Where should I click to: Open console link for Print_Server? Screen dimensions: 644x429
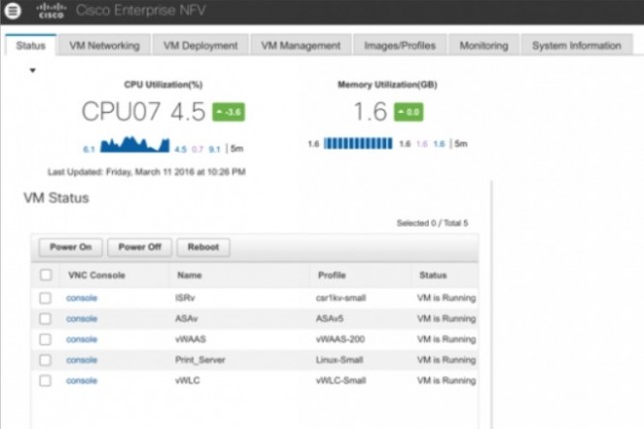click(x=81, y=360)
